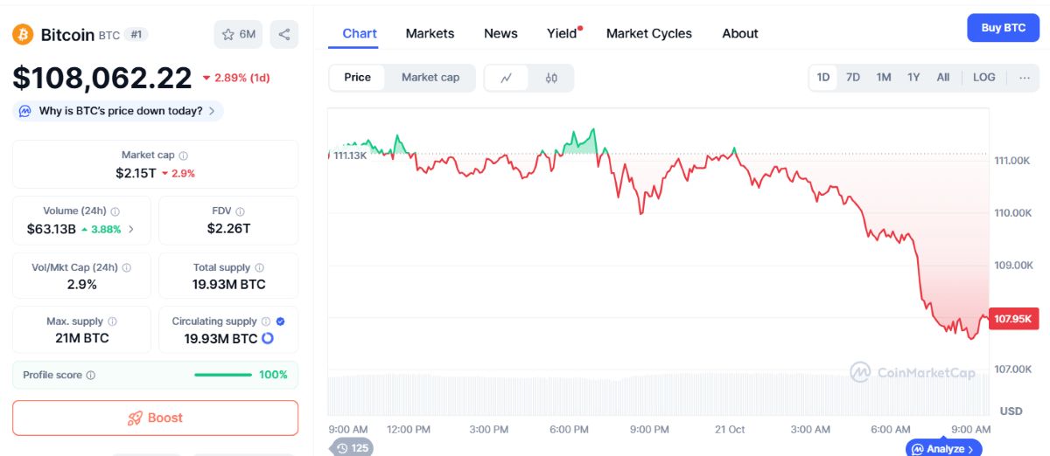This screenshot has width=1050, height=456.
Task: Click the 21 Oct date axis label
Action: click(730, 429)
